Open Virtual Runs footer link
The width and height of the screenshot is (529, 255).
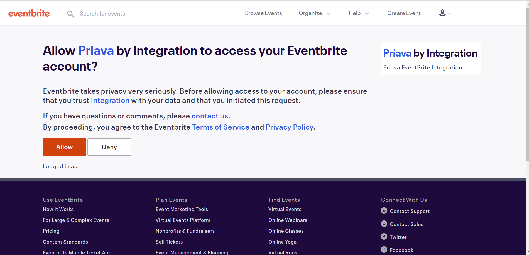click(x=283, y=252)
